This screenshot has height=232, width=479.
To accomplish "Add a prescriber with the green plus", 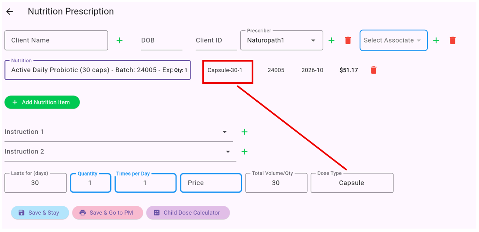I will point(331,40).
